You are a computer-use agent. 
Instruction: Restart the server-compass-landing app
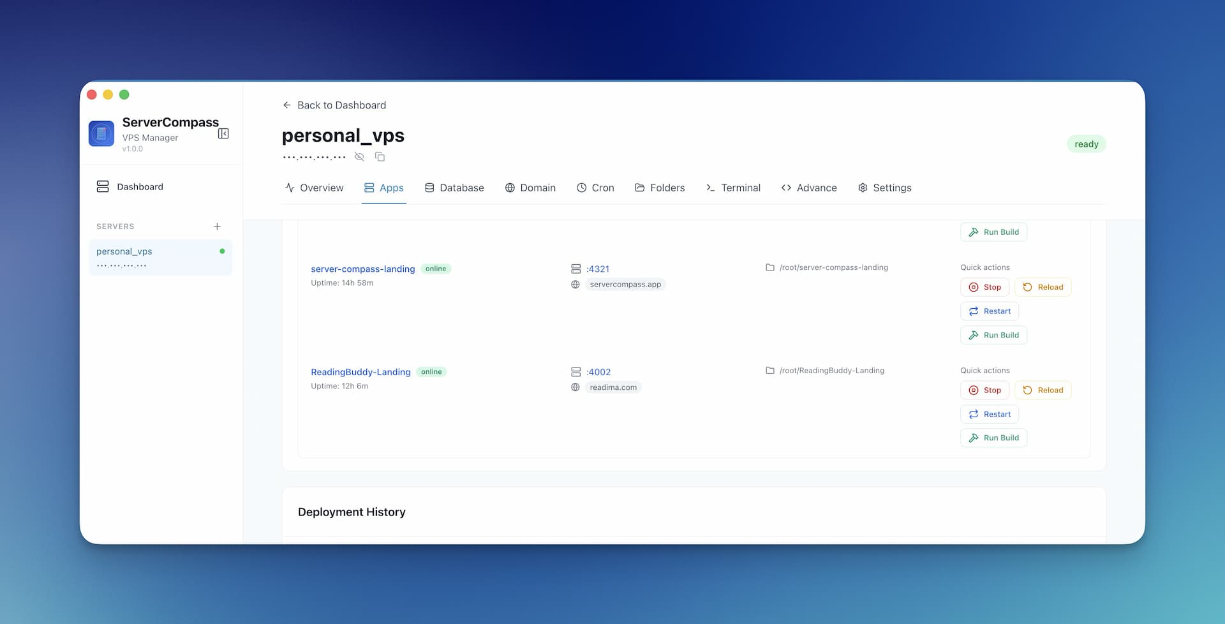[x=990, y=311]
